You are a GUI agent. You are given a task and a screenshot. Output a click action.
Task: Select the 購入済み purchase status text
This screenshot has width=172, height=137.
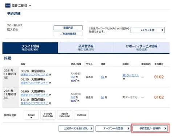pyautogui.click(x=13, y=30)
